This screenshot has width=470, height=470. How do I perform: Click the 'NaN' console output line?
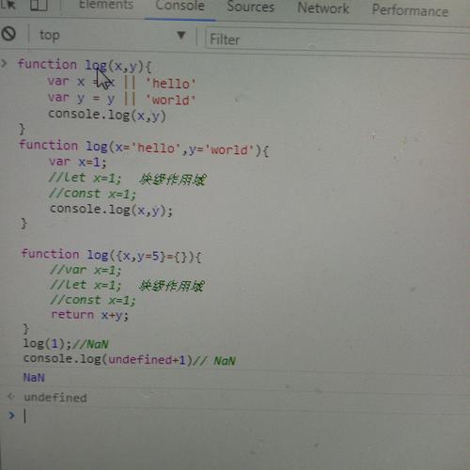[x=34, y=378]
